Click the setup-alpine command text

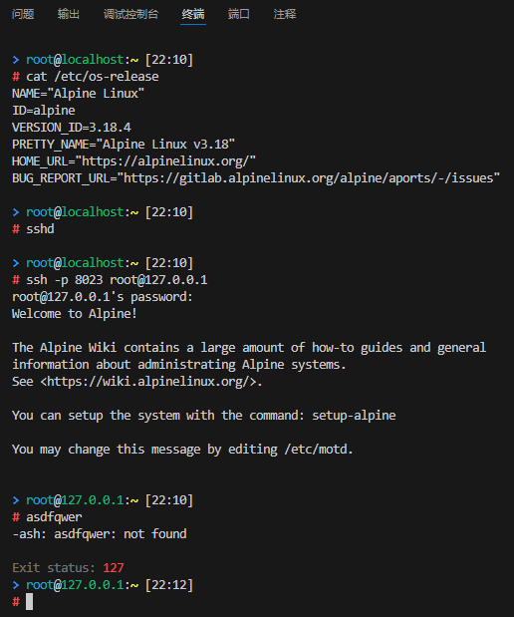[354, 416]
